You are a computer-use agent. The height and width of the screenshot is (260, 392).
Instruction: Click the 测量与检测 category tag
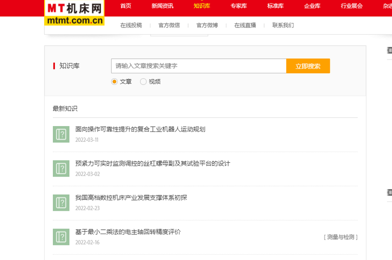click(341, 237)
